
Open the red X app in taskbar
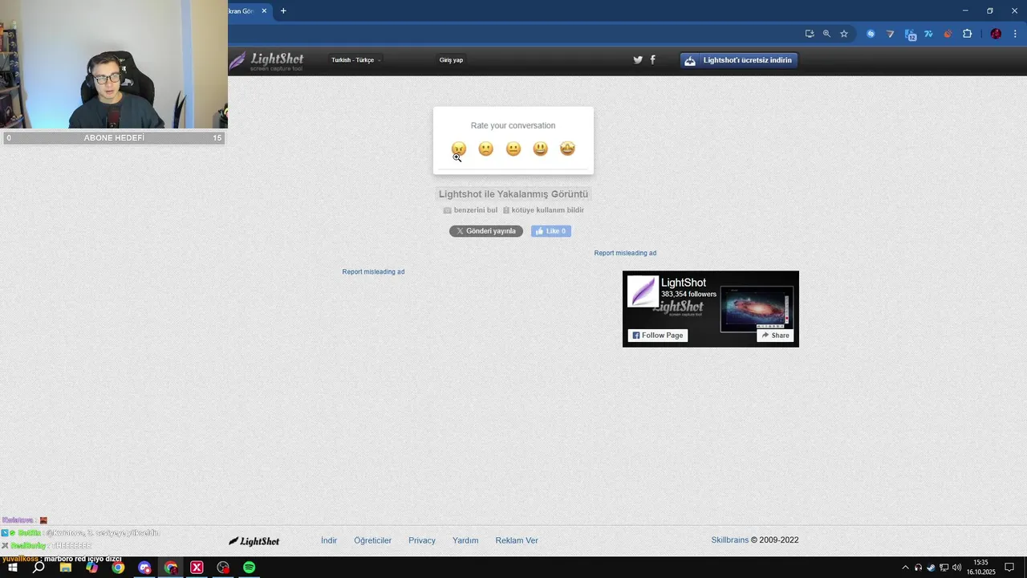tap(197, 568)
